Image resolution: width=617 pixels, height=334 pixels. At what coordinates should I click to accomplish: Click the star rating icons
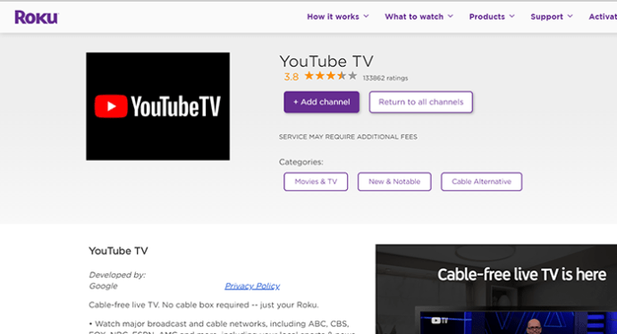click(331, 76)
